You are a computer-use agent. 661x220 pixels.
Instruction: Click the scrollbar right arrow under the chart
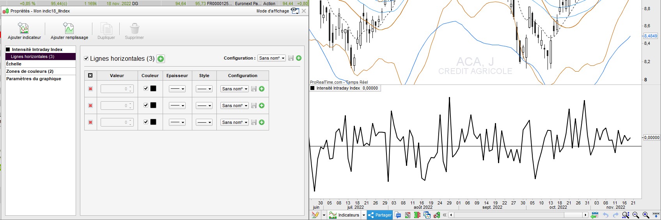pos(585,215)
